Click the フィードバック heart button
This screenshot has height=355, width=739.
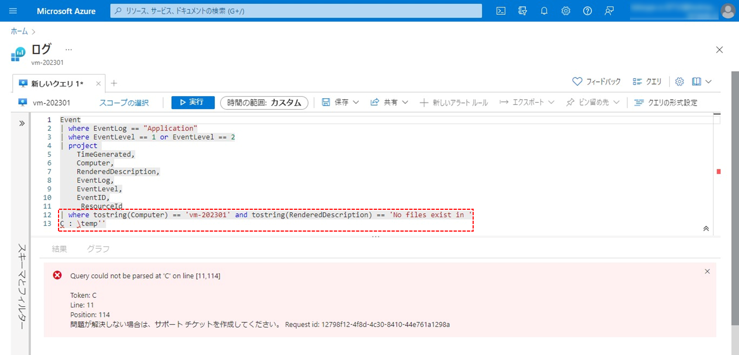pyautogui.click(x=596, y=82)
